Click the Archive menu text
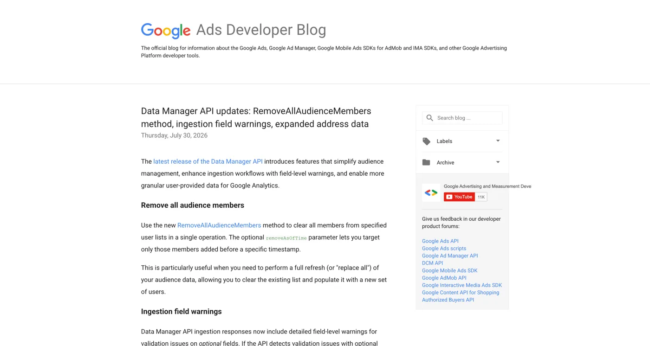 pyautogui.click(x=445, y=162)
